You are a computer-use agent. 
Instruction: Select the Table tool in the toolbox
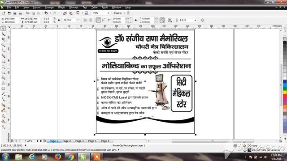(x=3, y=89)
